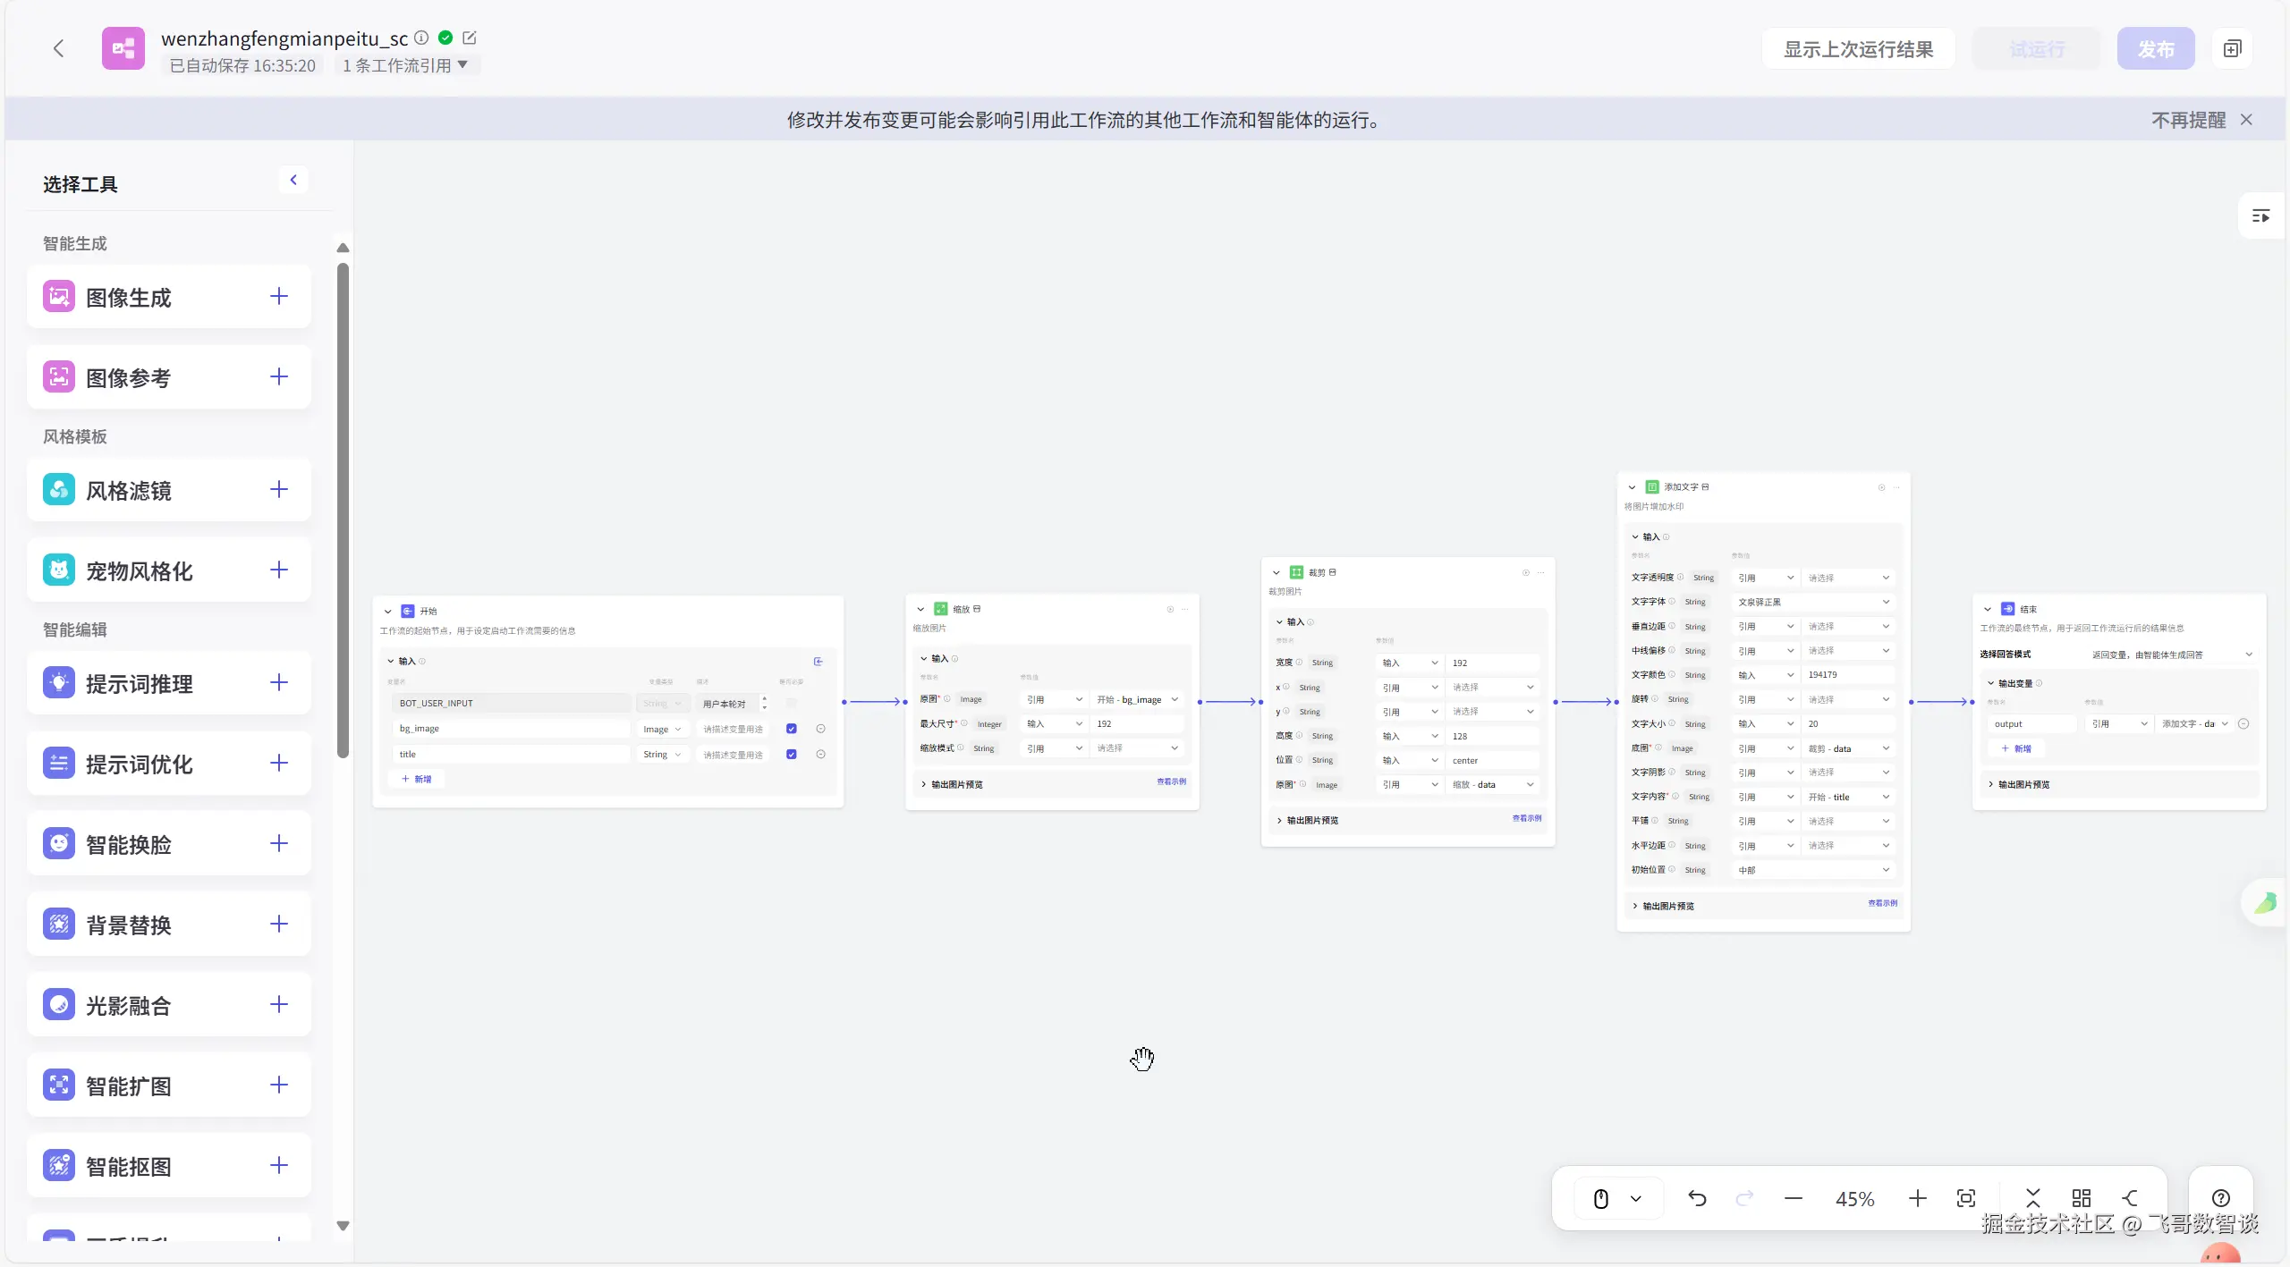
Task: Open mouse interaction mode dropdown
Action: click(1636, 1198)
